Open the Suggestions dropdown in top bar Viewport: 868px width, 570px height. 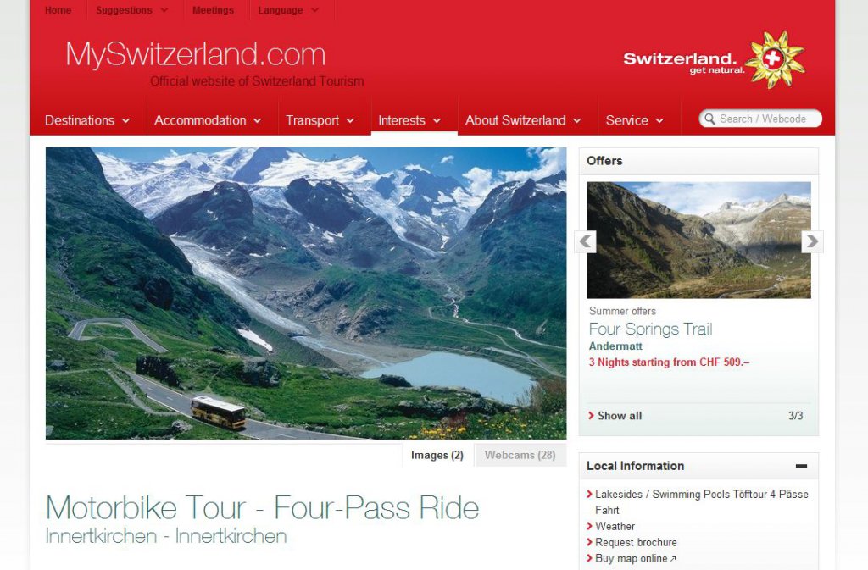(x=131, y=10)
